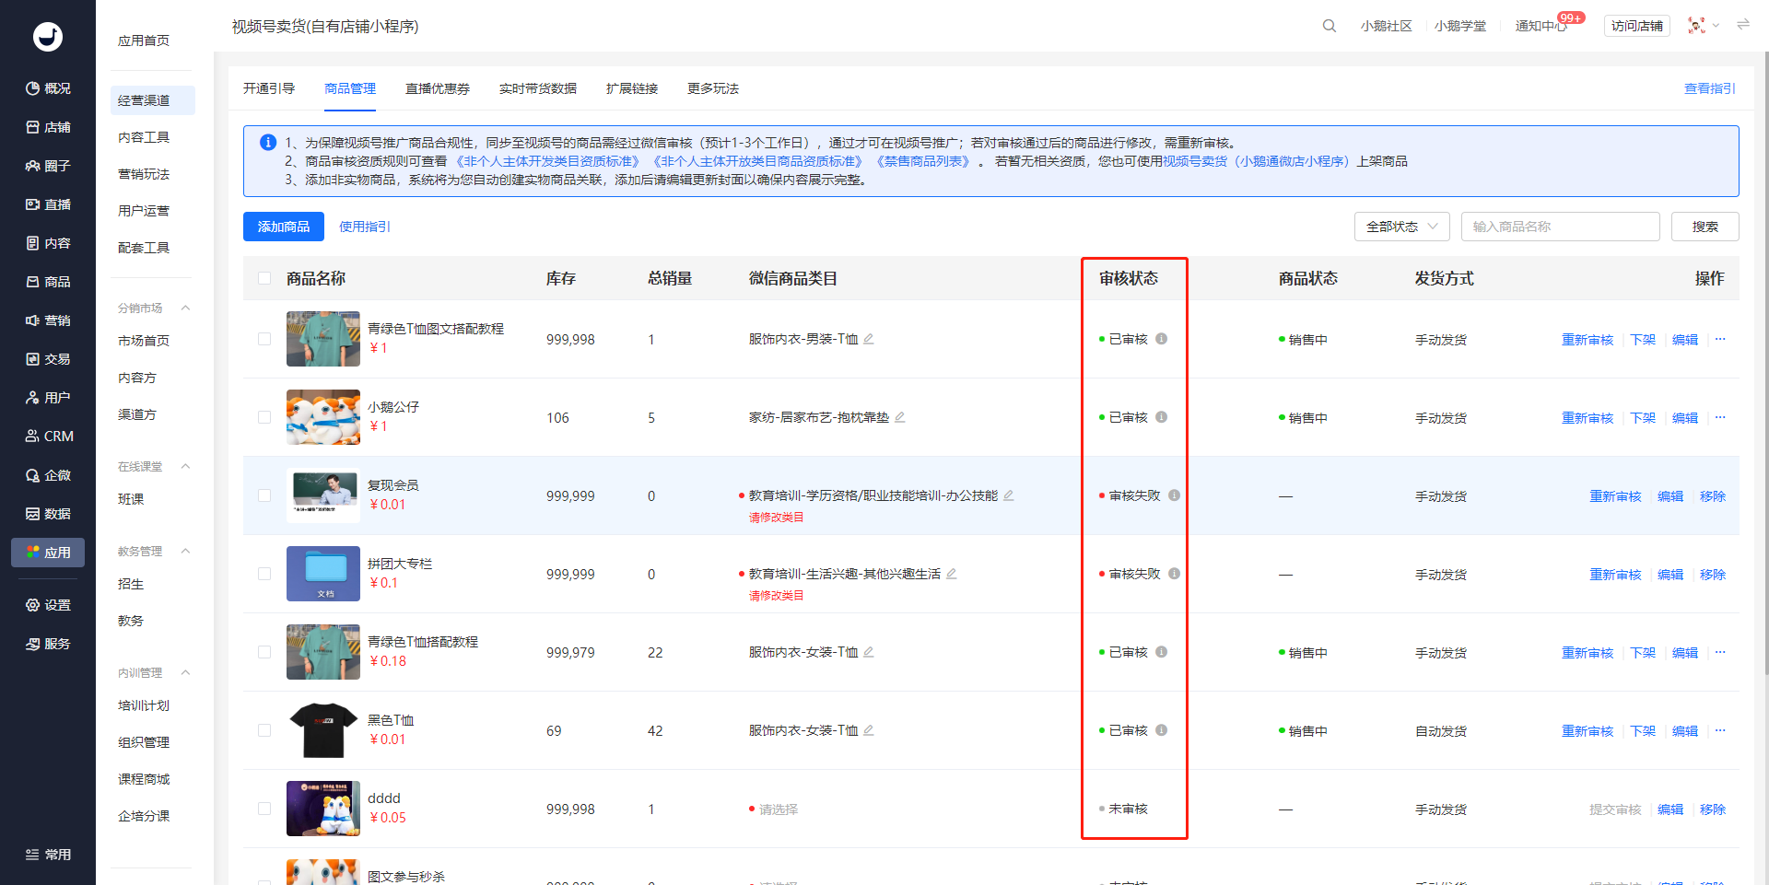Screen dimensions: 1769x885
Task: Check the box for 拼团大专栏 row
Action: 264,574
